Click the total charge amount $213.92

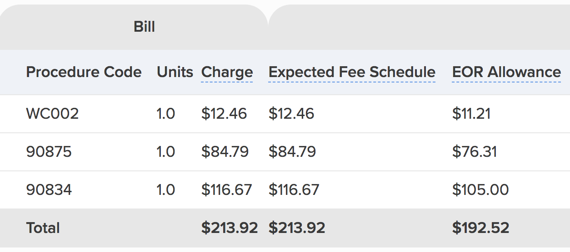(x=230, y=228)
